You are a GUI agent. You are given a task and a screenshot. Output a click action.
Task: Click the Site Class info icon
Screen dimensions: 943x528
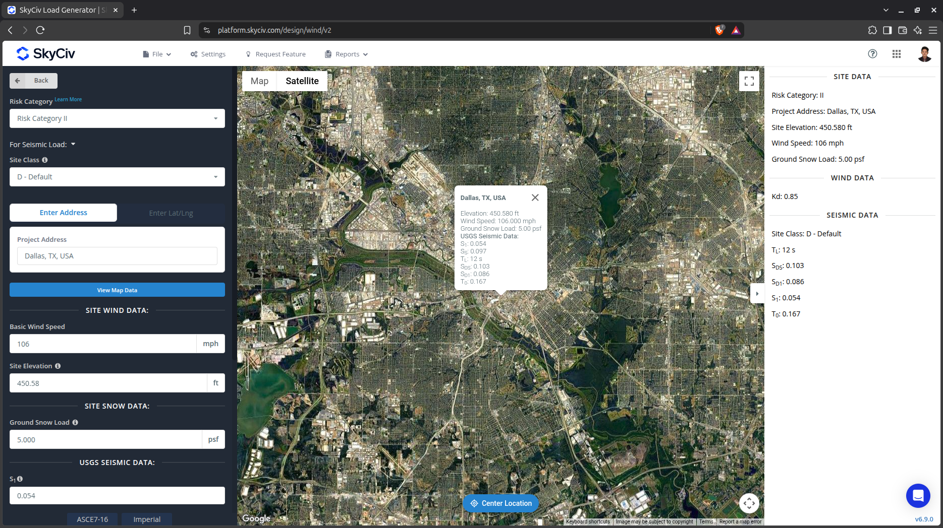[x=45, y=160]
